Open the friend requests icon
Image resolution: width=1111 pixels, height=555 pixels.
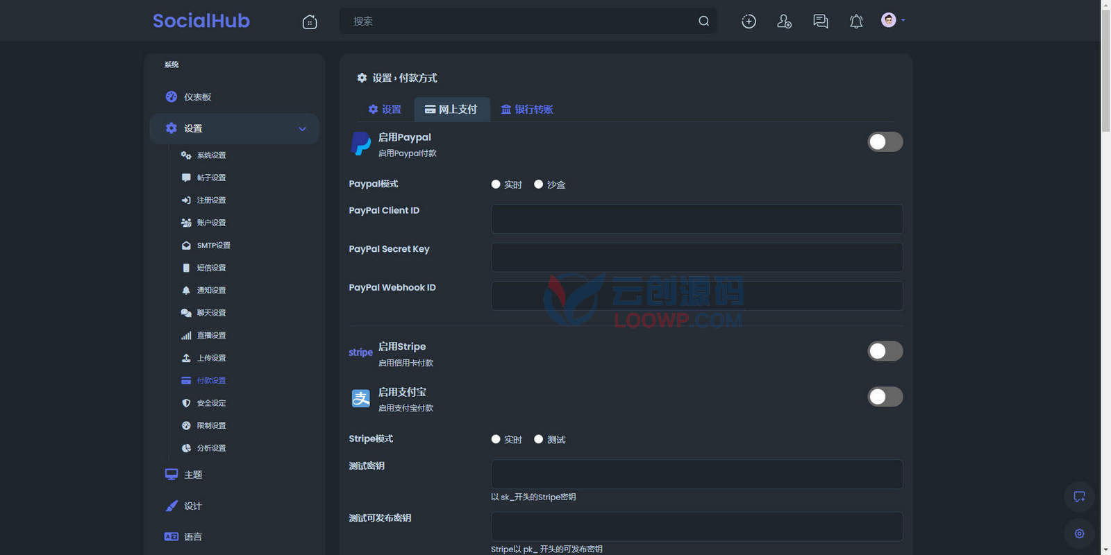point(784,22)
